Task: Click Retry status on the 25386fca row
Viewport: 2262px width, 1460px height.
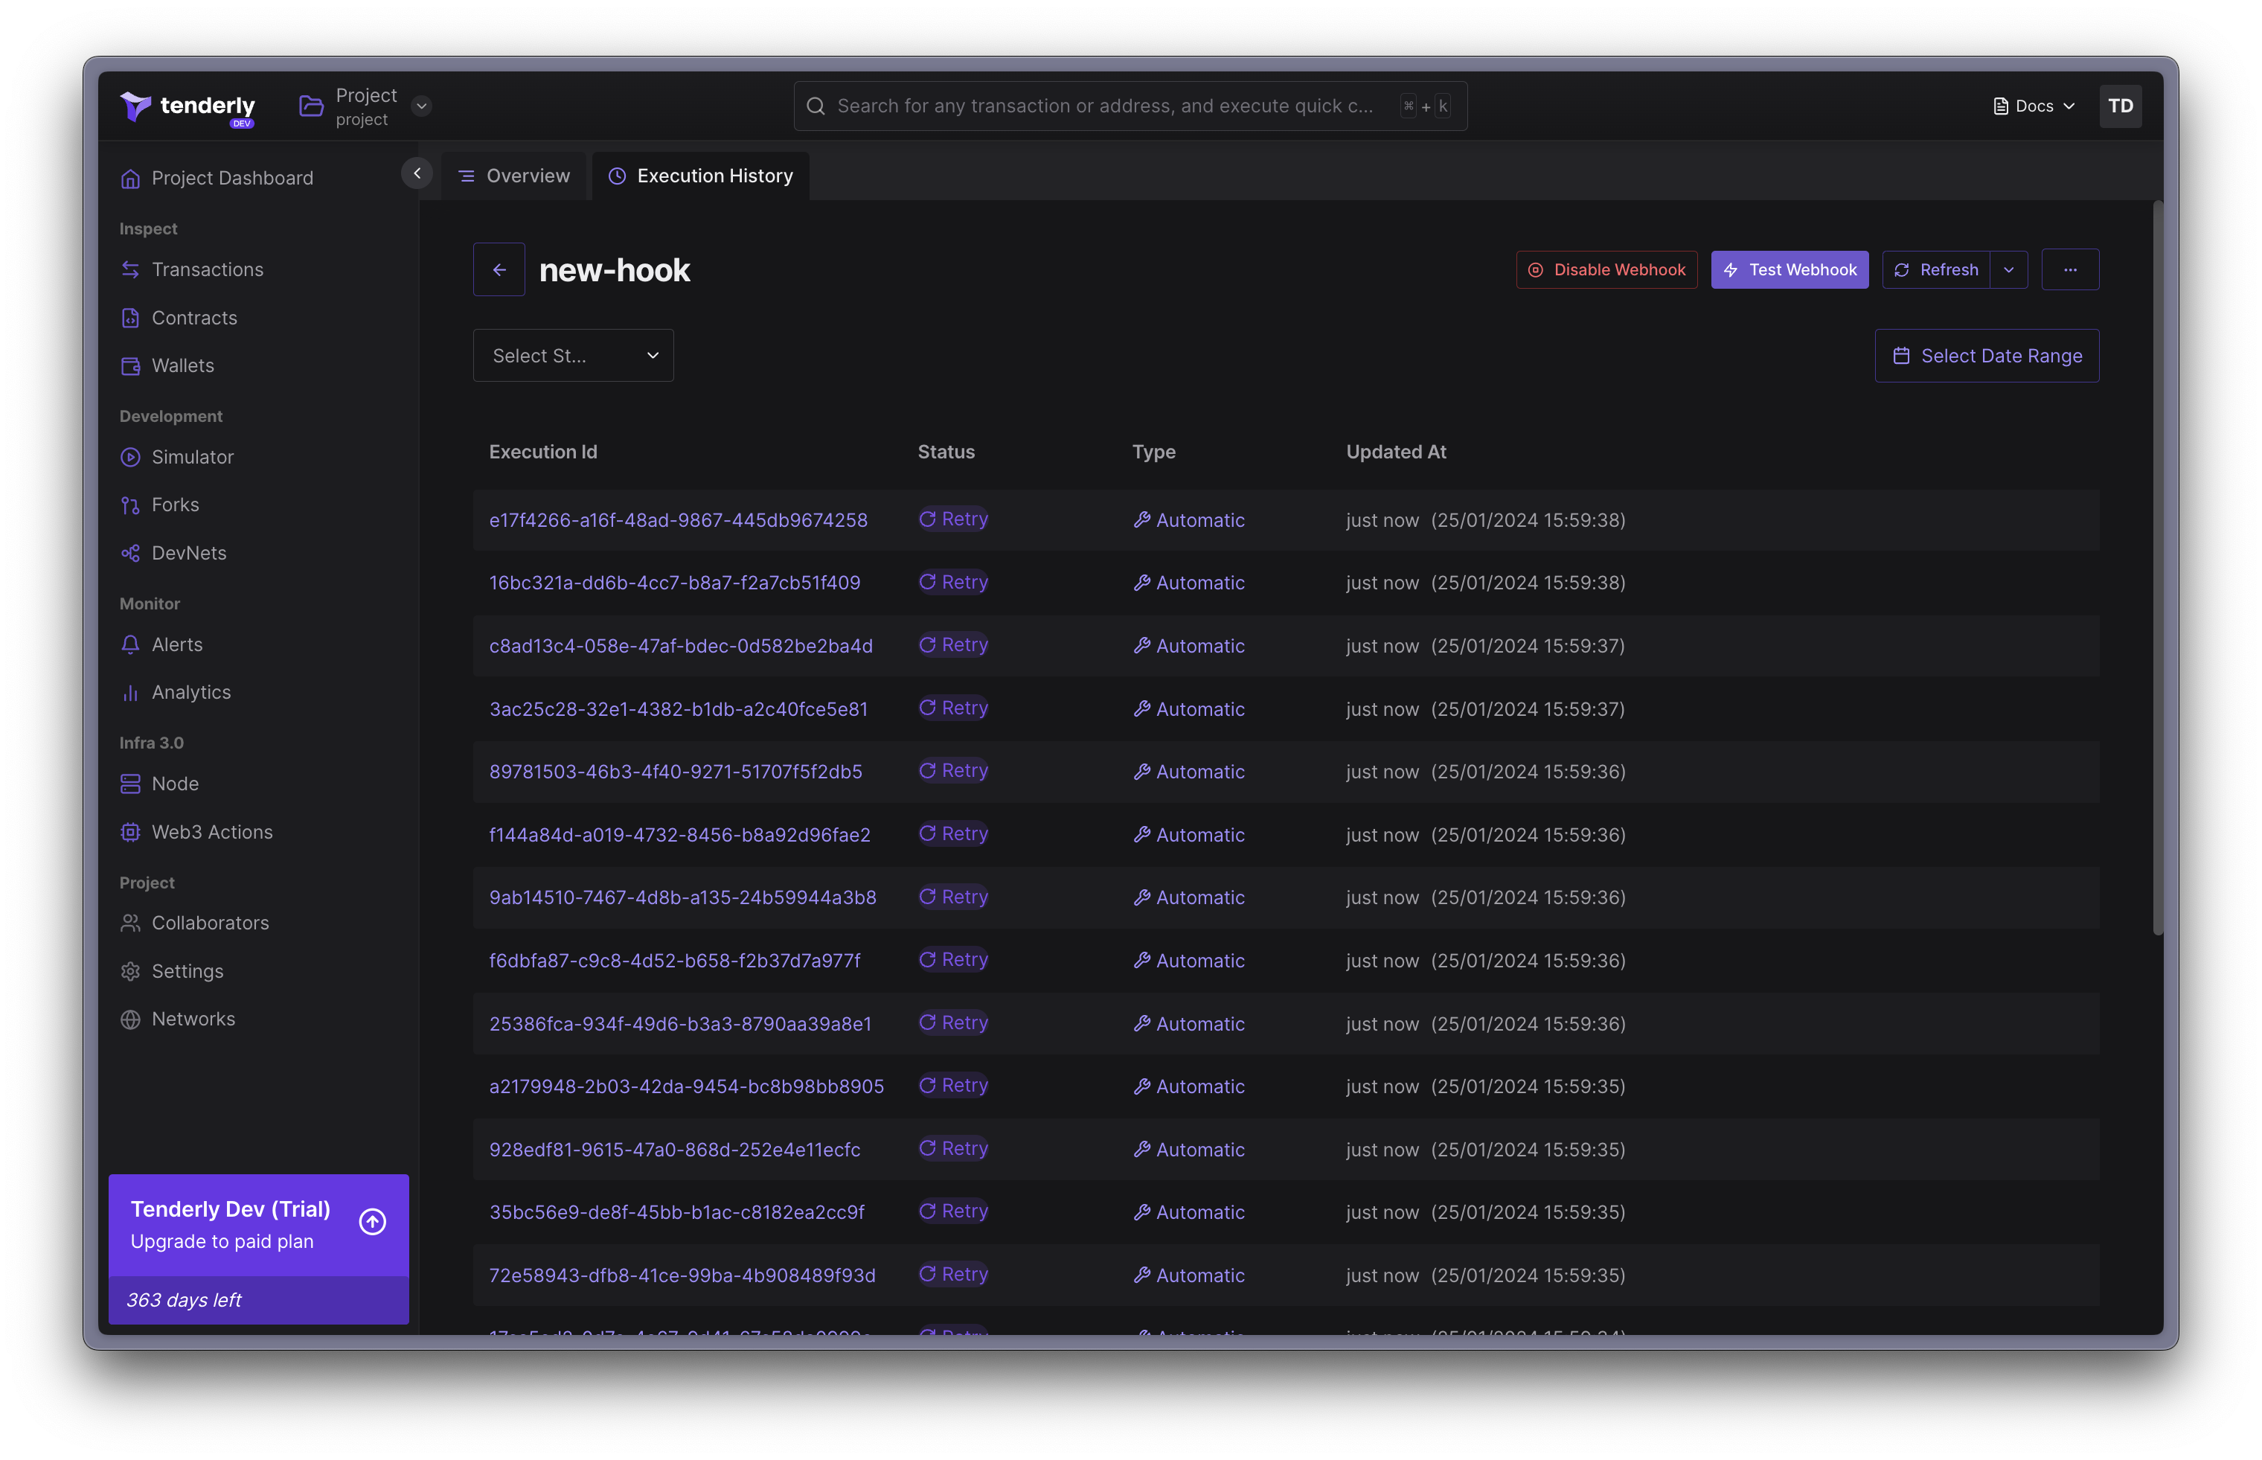Action: pos(954,1023)
